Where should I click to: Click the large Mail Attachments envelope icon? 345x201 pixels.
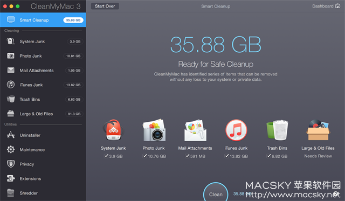pos(195,130)
